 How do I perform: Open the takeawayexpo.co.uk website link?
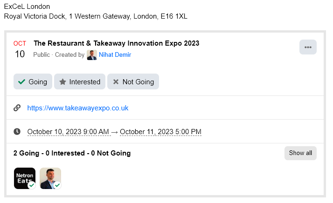[x=78, y=108]
